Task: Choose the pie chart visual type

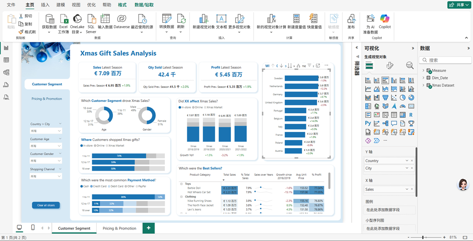Action: [x=402, y=98]
